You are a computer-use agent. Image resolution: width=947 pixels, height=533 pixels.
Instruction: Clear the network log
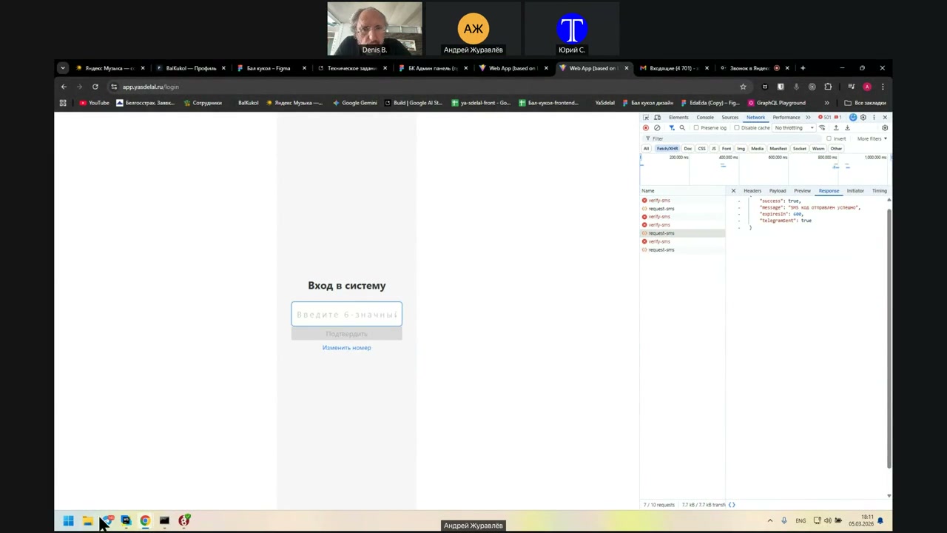(657, 128)
